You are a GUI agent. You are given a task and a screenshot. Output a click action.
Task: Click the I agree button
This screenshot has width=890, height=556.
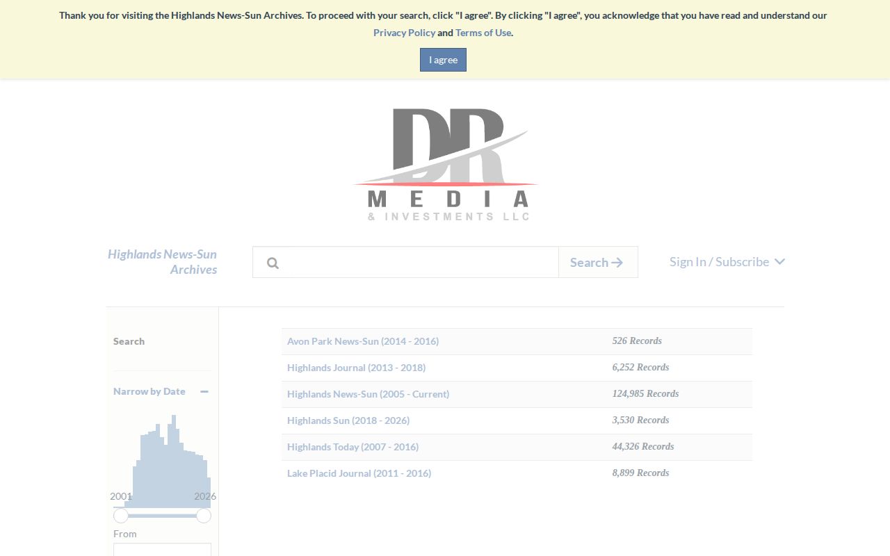coord(443,60)
